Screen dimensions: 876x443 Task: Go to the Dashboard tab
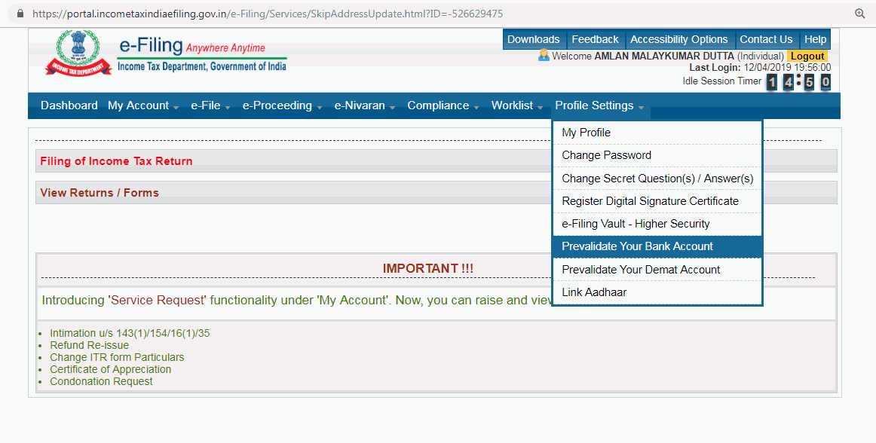pyautogui.click(x=69, y=105)
